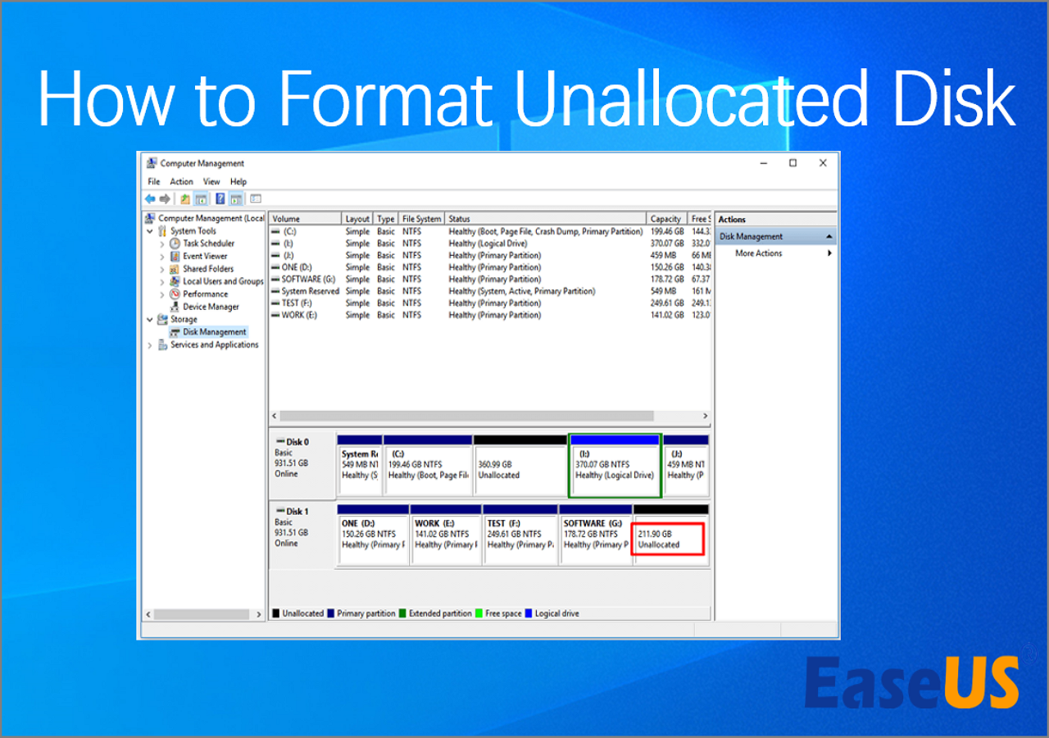Screen dimensions: 1049x738
Task: Toggle the Show/Hide Action Pane icon
Action: point(236,198)
